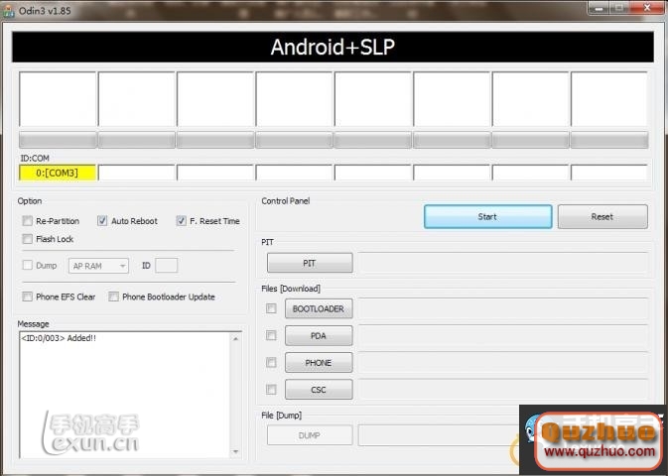
Task: Enable the Re-Partition checkbox
Action: pos(27,220)
